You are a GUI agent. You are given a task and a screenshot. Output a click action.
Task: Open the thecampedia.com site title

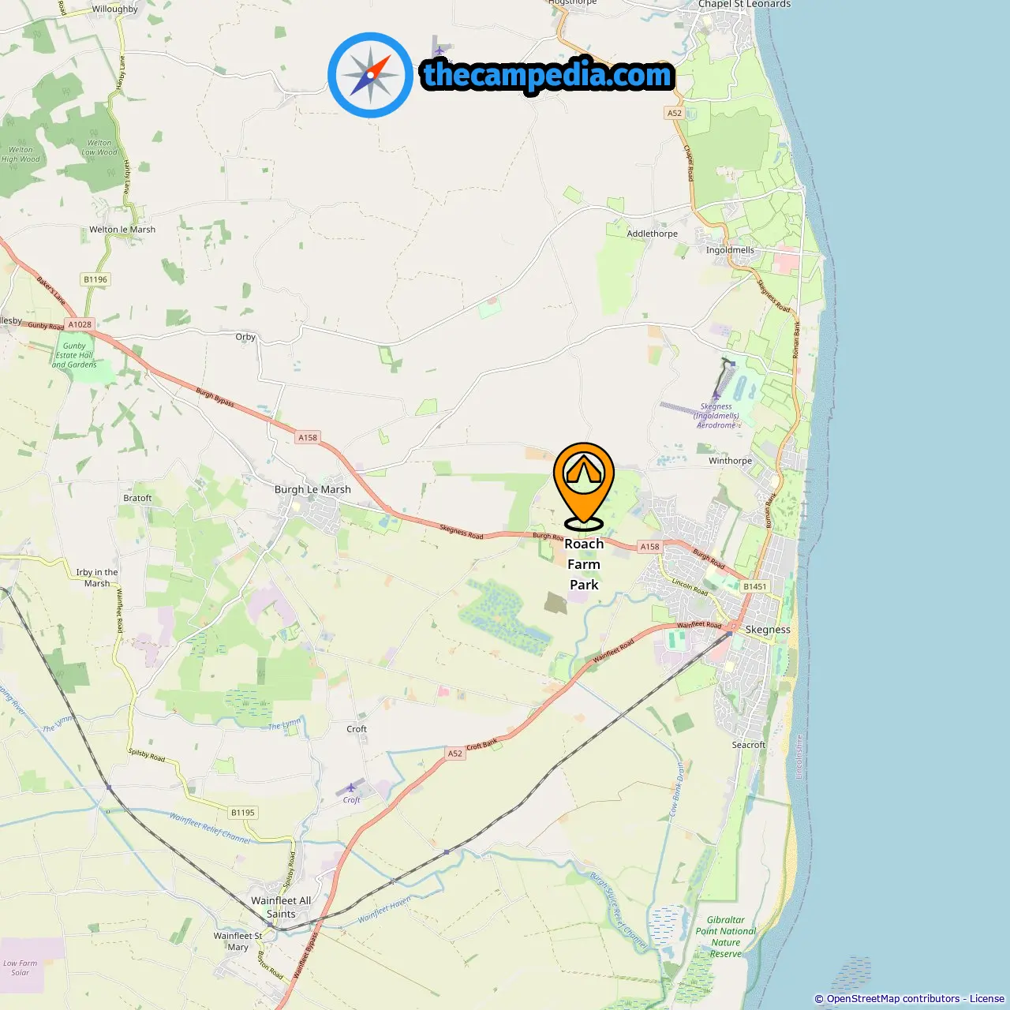coord(548,75)
